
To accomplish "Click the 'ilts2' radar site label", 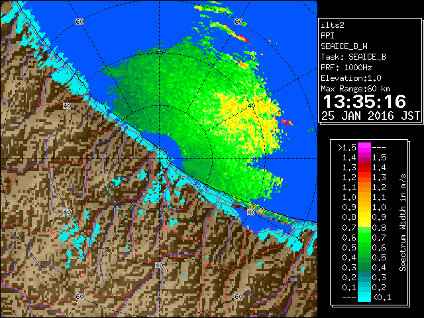I will click(333, 25).
